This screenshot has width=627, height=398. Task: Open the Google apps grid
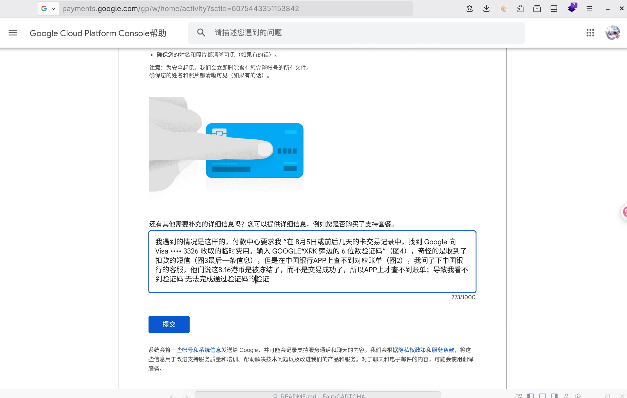(x=590, y=33)
